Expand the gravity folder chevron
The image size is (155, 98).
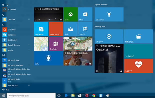(29, 50)
